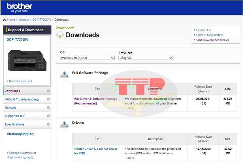Click the arrow icon next to Manuals
This screenshot has height=162, width=243.
(48, 107)
